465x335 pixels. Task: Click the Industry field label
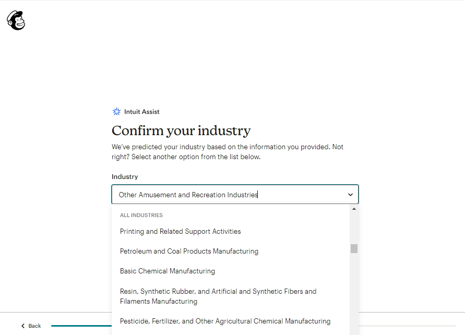[x=125, y=177]
